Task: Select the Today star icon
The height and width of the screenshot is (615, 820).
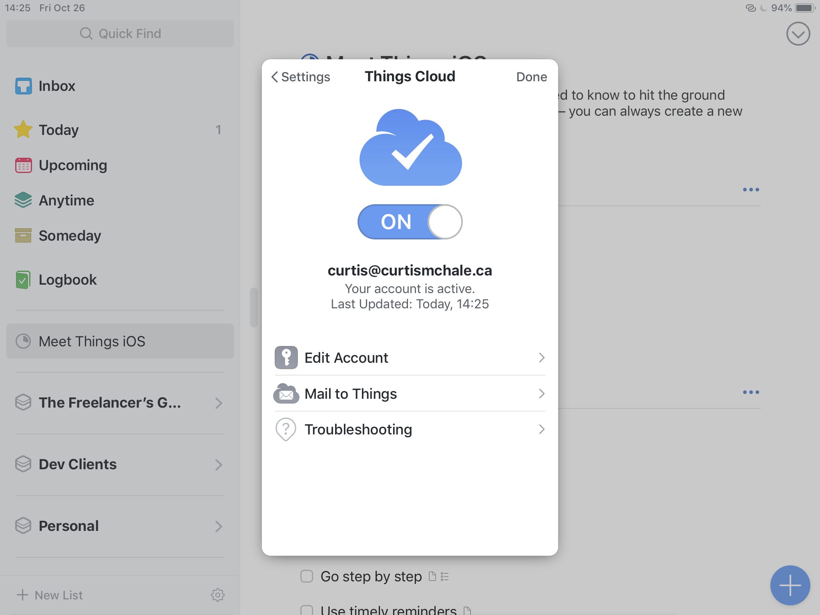Action: 23,130
